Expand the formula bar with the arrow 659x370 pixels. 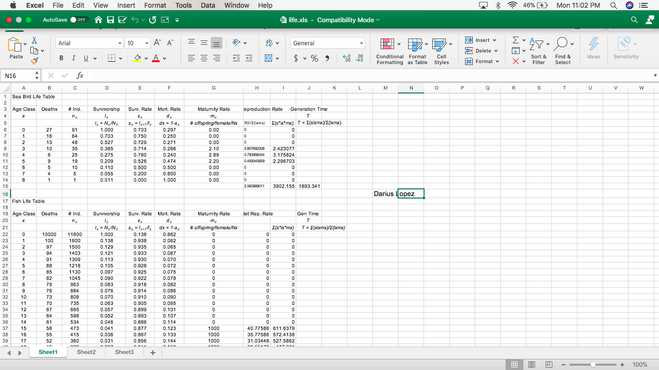(655, 76)
